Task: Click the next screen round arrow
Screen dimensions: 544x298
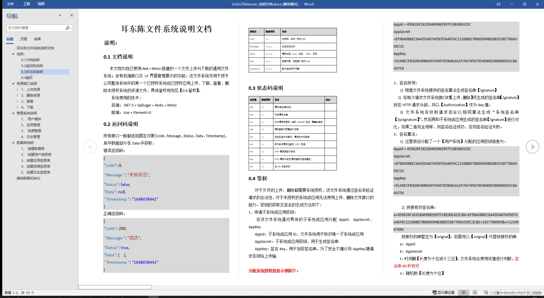Action: tap(532, 147)
